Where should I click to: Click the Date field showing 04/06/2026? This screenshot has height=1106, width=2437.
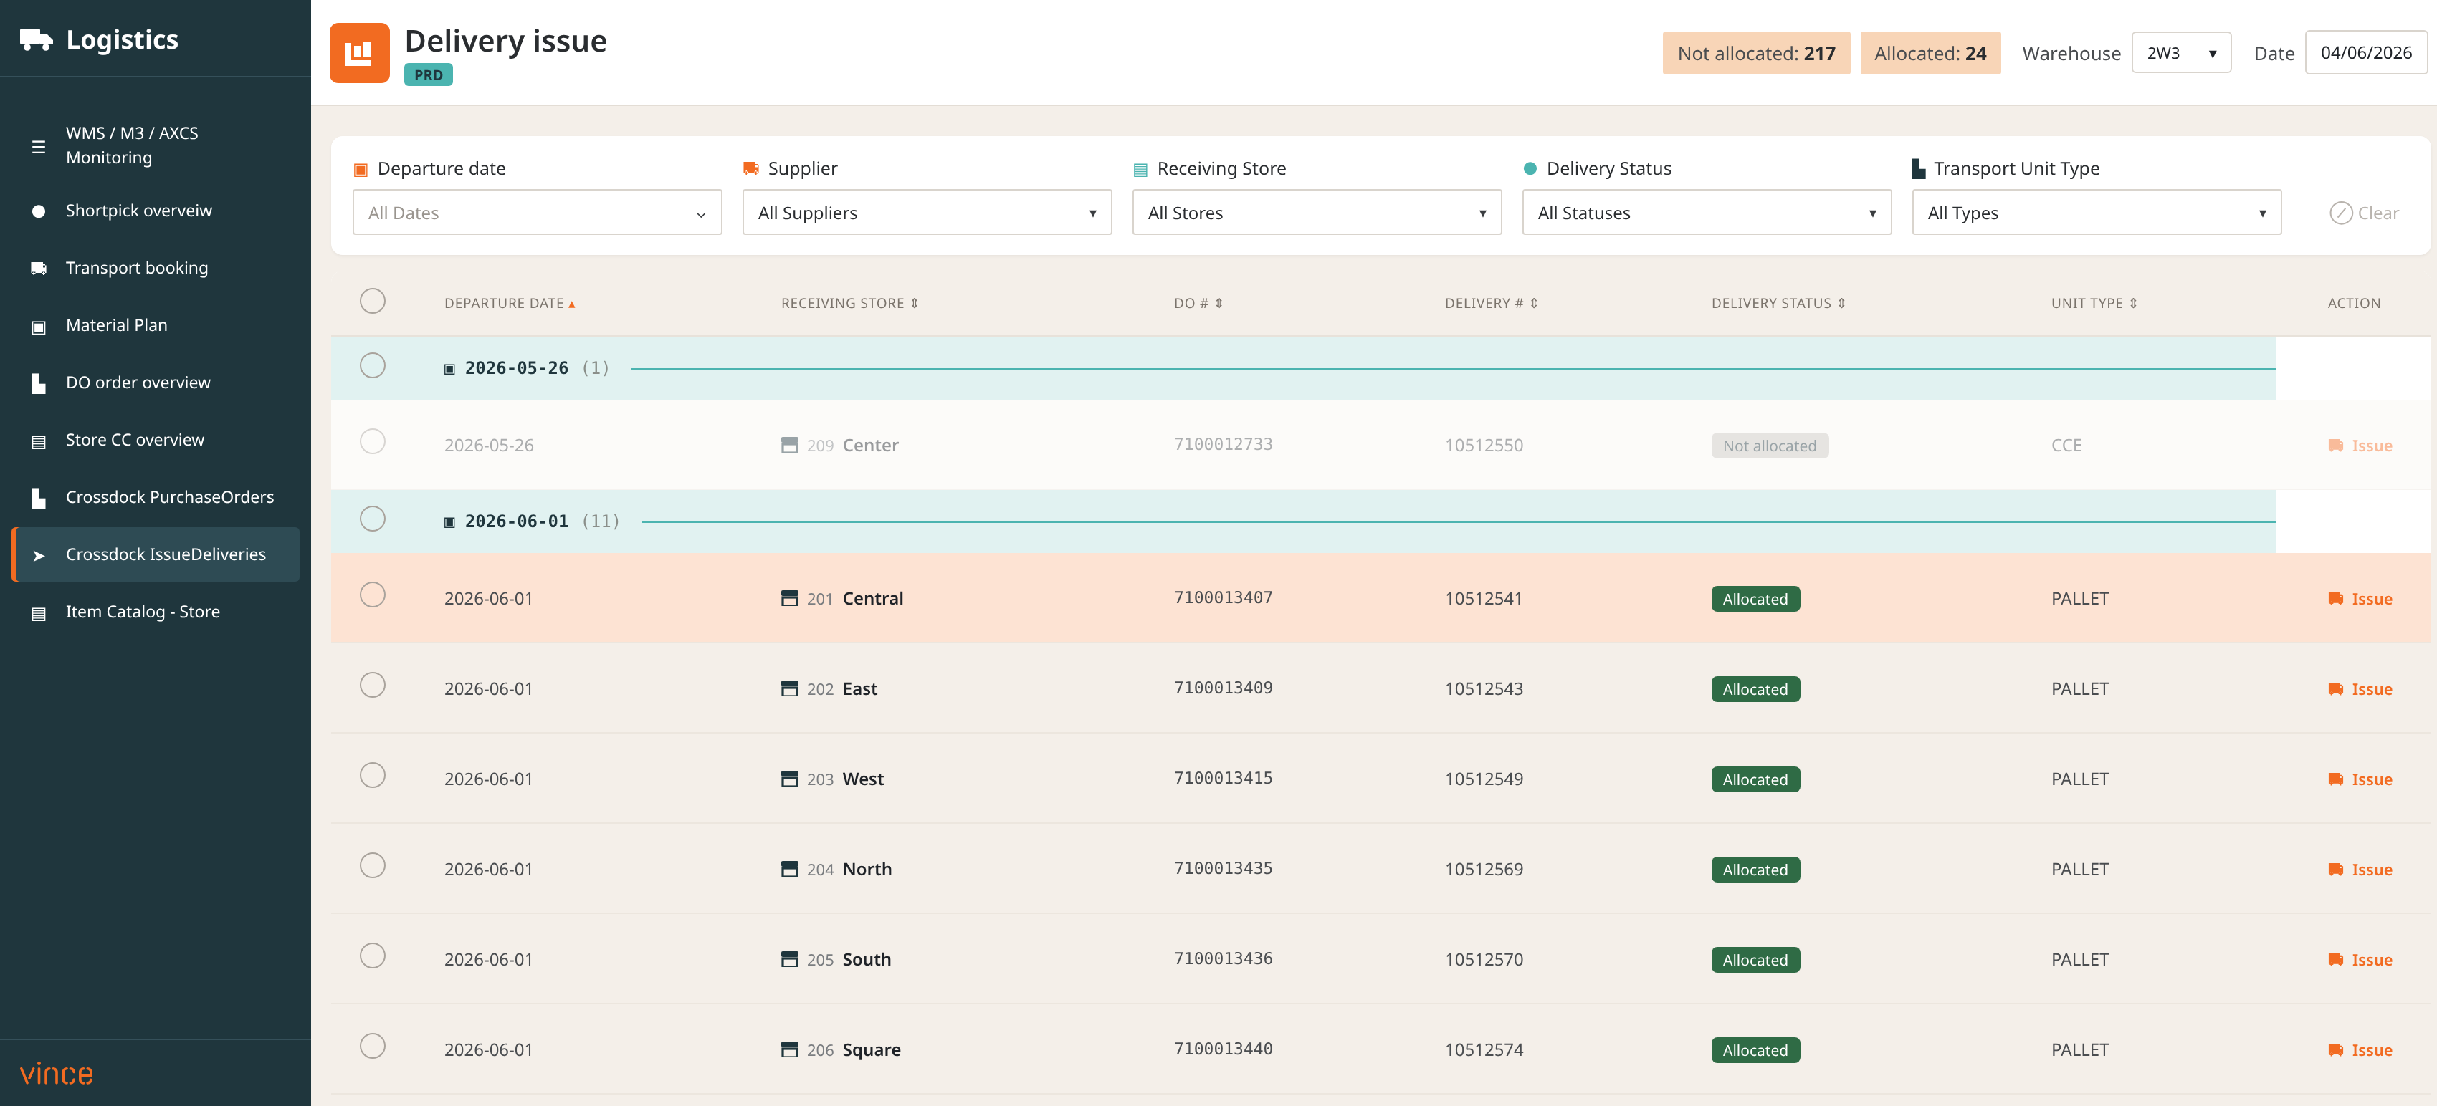[2365, 53]
